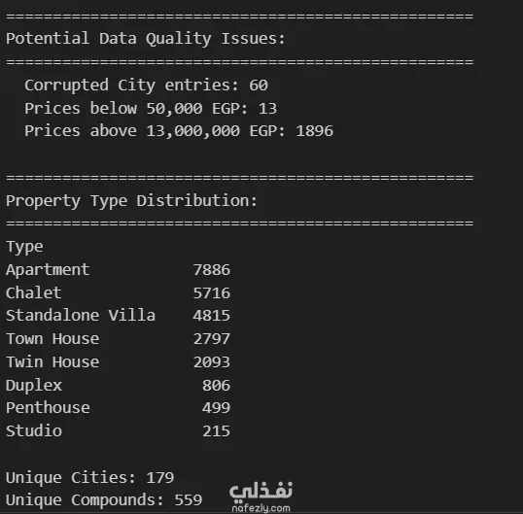Viewport: 523px width, 514px height.
Task: Select the 'Prices below 50,000 EGP: 13' line
Action: click(151, 108)
